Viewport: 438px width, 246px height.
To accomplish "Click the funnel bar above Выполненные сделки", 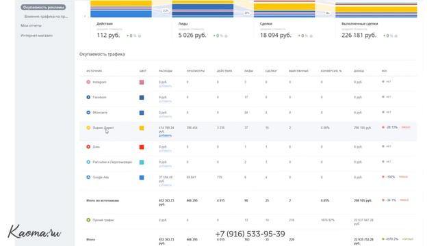I will [376, 10].
